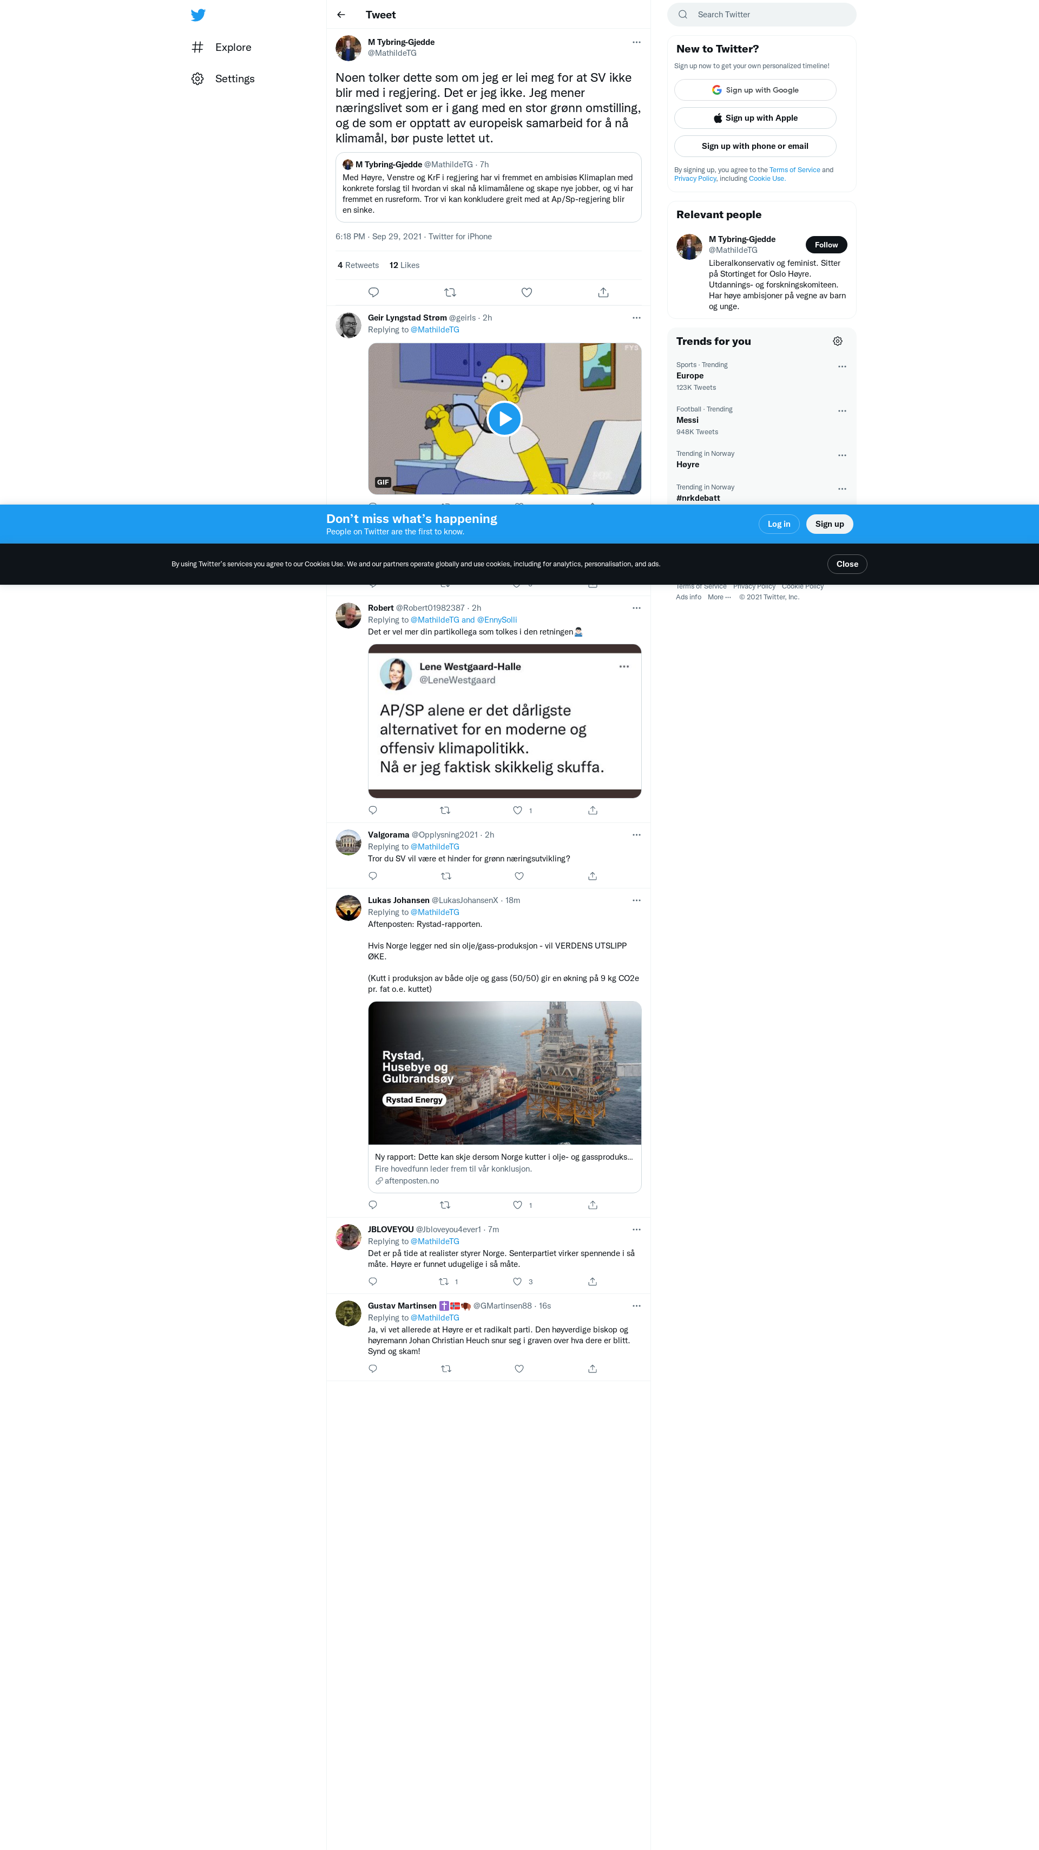Viewport: 1039px width, 1850px height.
Task: Open the aftenposten.no Rystad article card
Action: point(505,1097)
